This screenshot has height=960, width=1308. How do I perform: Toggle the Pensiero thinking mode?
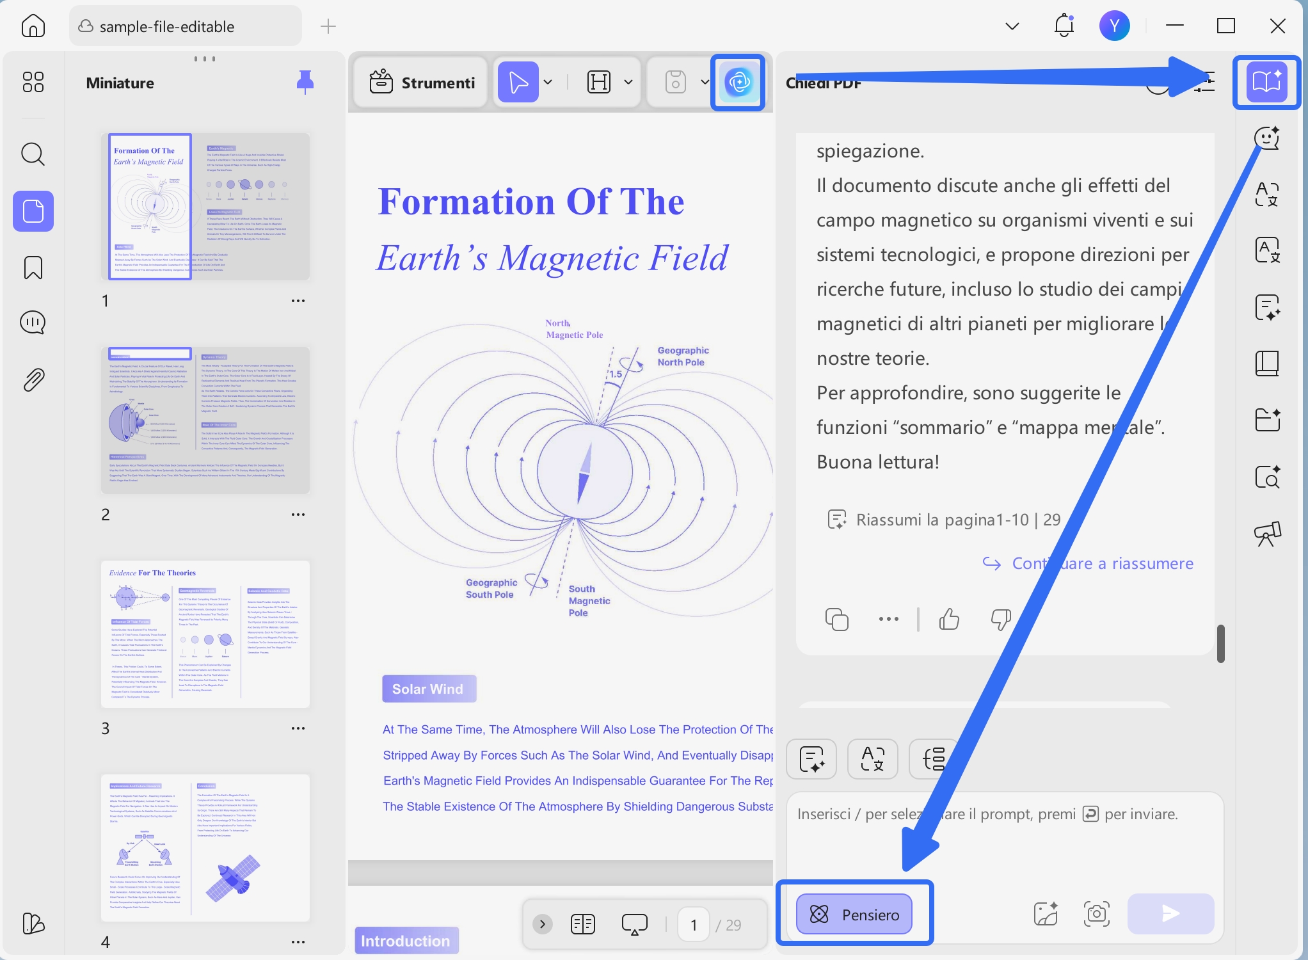pyautogui.click(x=854, y=914)
